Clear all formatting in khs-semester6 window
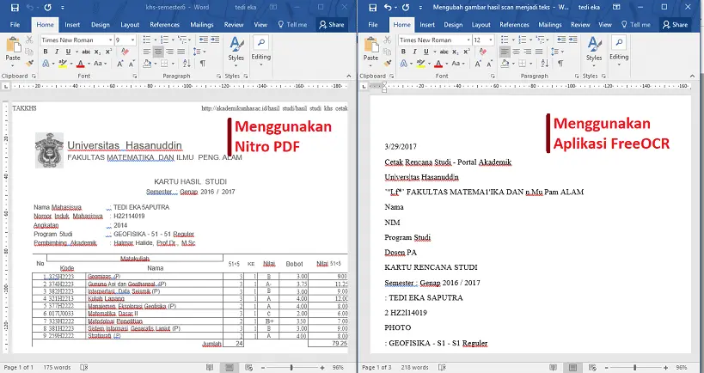The height and width of the screenshot is (373, 704). (x=125, y=52)
